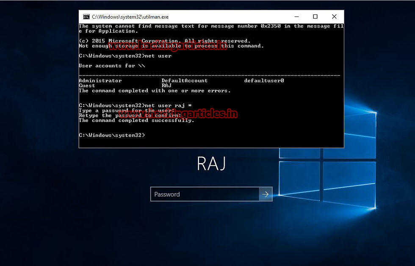Click 'The command completed successfully.' line

[136, 120]
